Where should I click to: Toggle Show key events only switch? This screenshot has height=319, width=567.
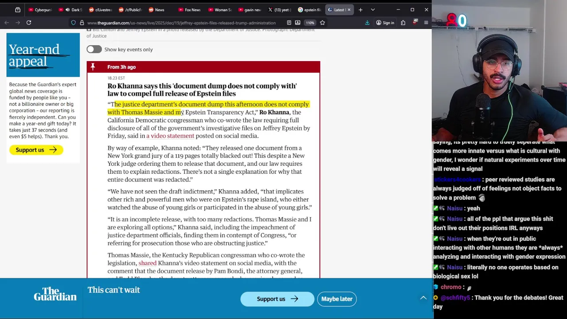click(94, 49)
